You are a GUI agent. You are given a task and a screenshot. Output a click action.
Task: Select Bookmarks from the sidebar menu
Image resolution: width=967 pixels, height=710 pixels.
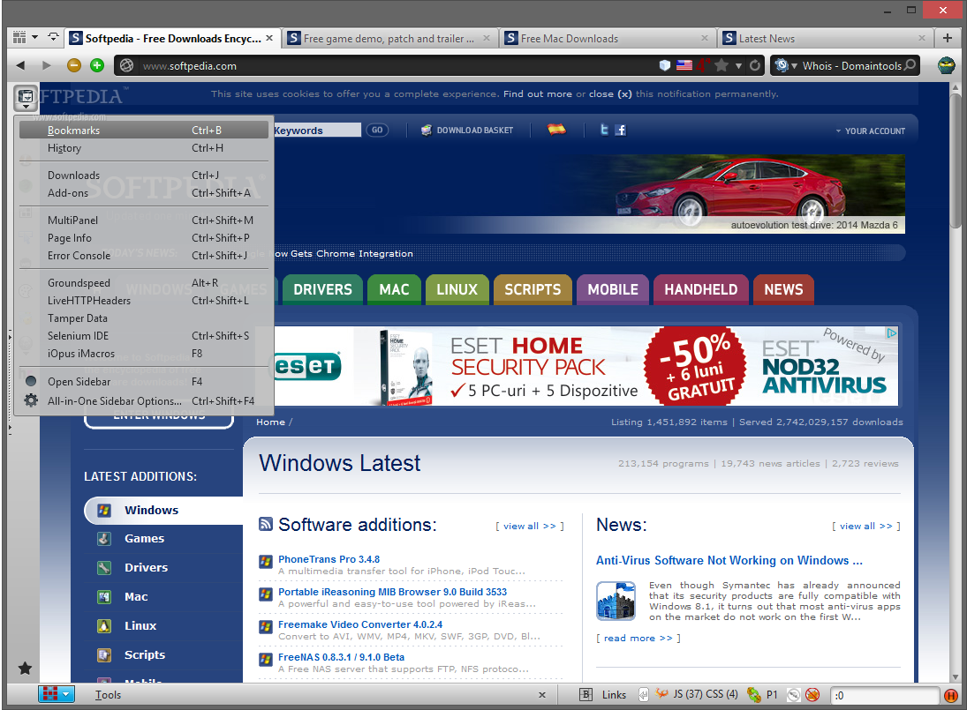[144, 130]
